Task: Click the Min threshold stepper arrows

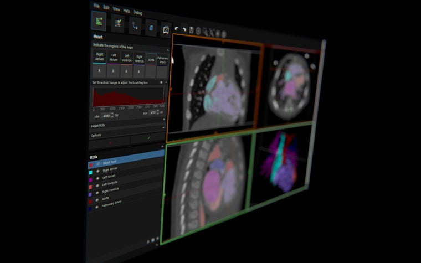Action: 112,116
